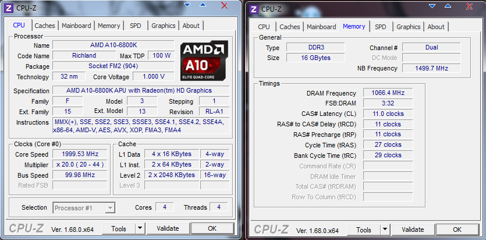Expand the Processor #1 selection dropdown
This screenshot has height=240, width=486.
[x=110, y=208]
